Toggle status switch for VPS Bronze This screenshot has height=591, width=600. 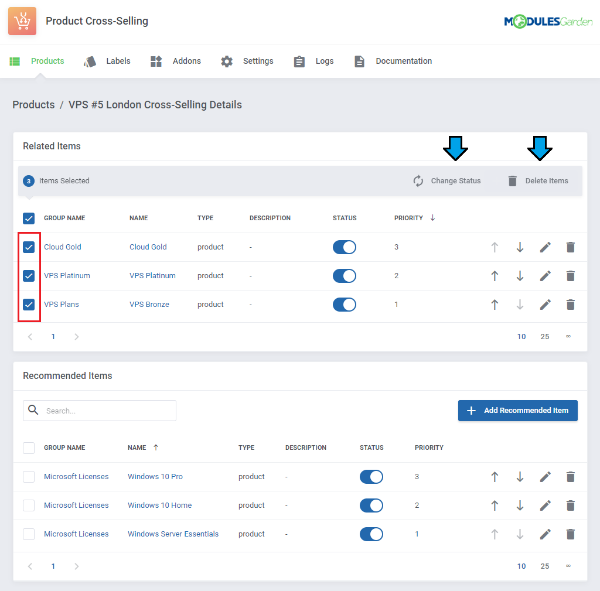tap(345, 305)
